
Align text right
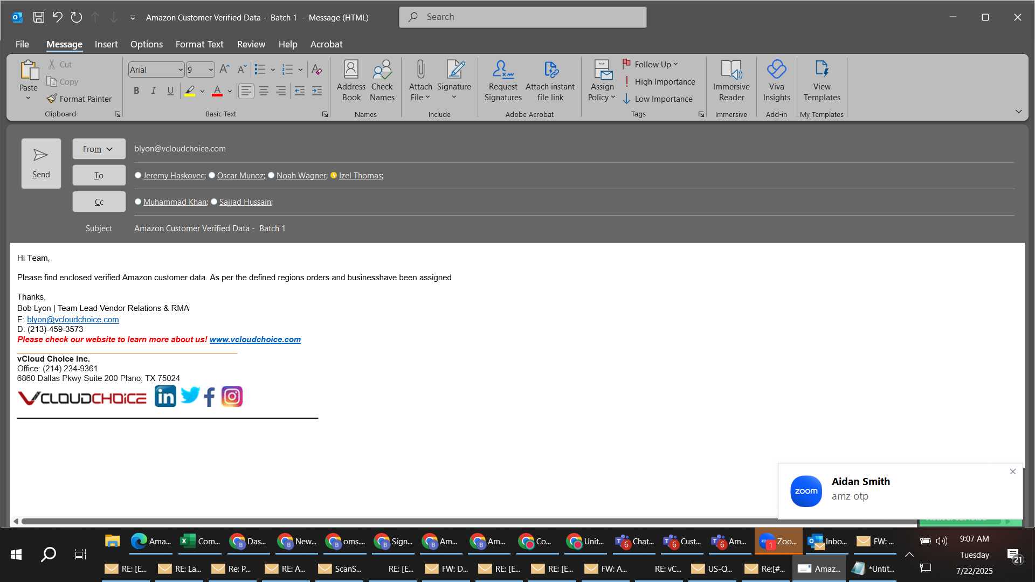pyautogui.click(x=281, y=91)
